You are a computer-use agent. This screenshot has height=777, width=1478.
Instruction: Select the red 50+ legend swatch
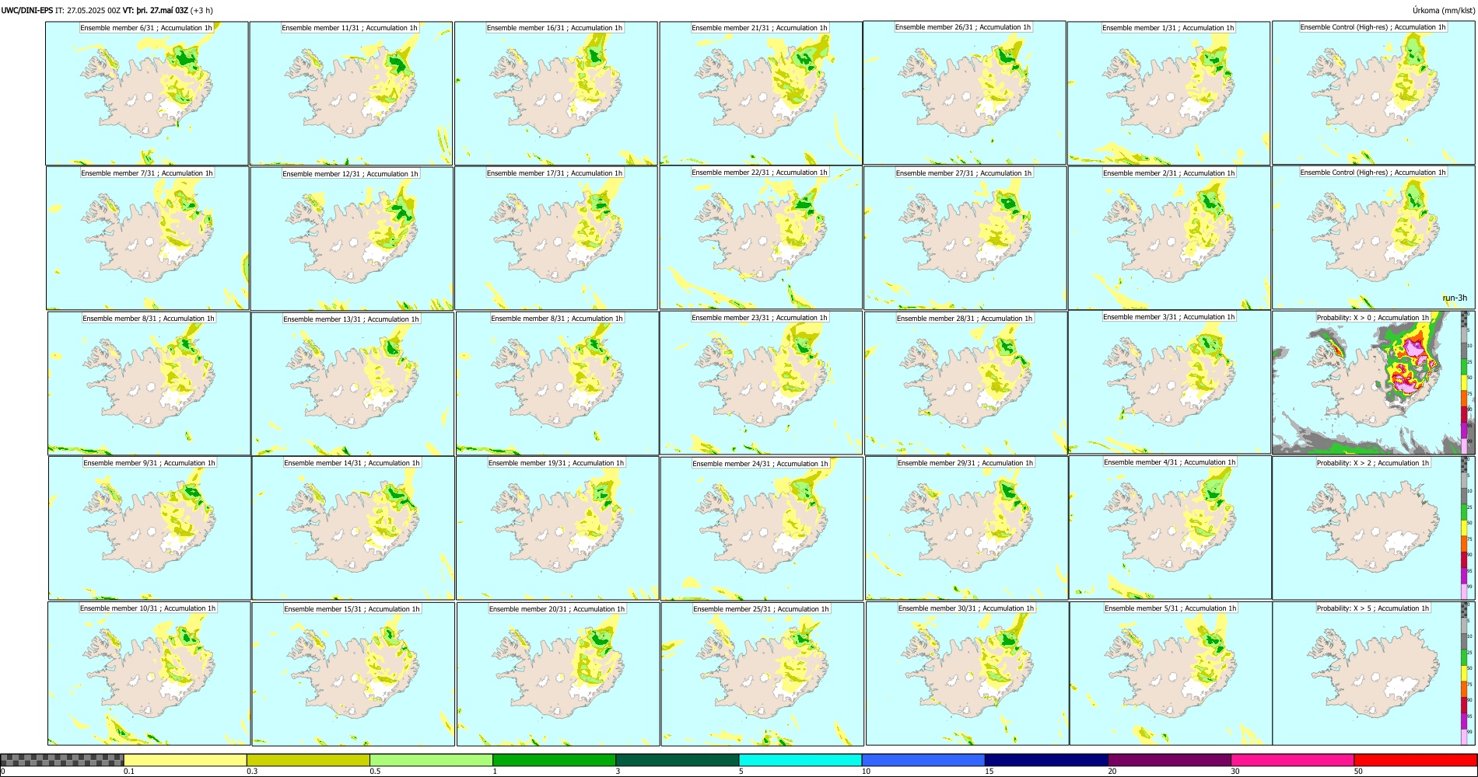tap(1415, 760)
